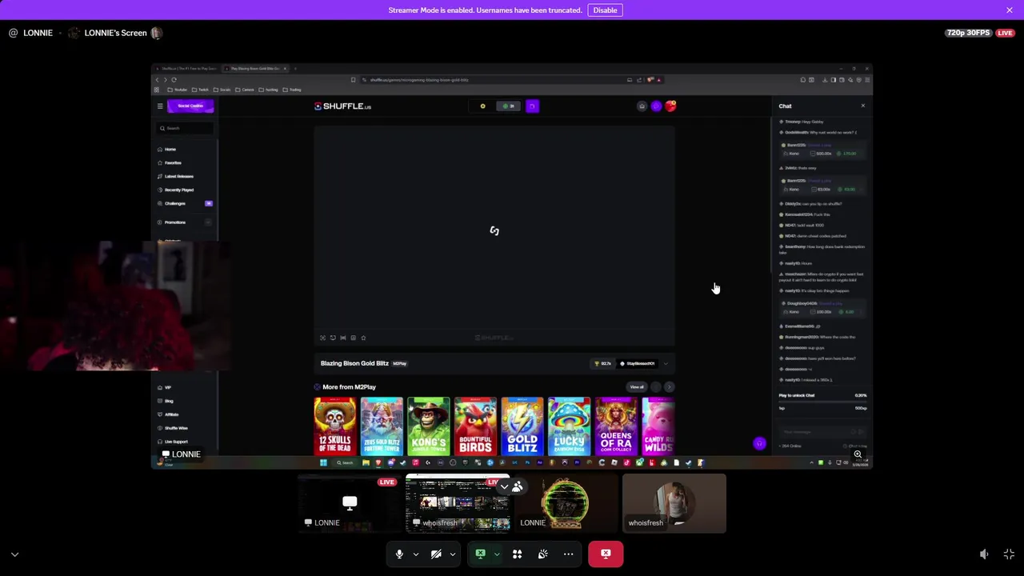Open VIP in the Shuffle sidebar
The width and height of the screenshot is (1024, 576).
(x=167, y=387)
